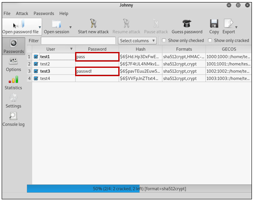Click the Pause attack icon
This screenshot has height=201, width=254.
pyautogui.click(x=156, y=23)
